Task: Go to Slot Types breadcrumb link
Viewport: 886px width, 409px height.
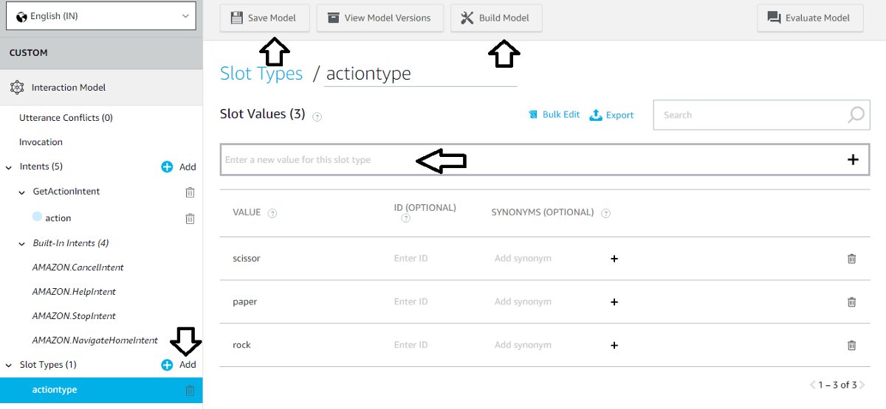Action: pyautogui.click(x=261, y=73)
